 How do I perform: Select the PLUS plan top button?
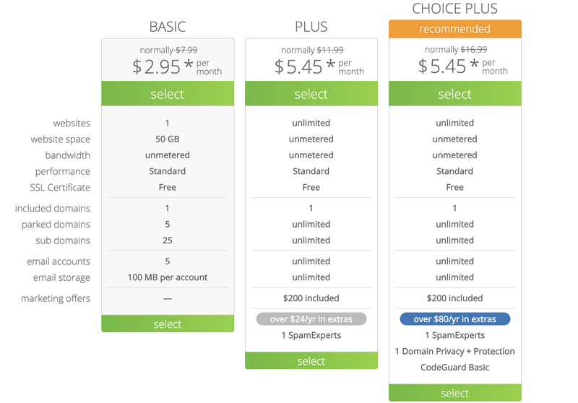tap(311, 94)
